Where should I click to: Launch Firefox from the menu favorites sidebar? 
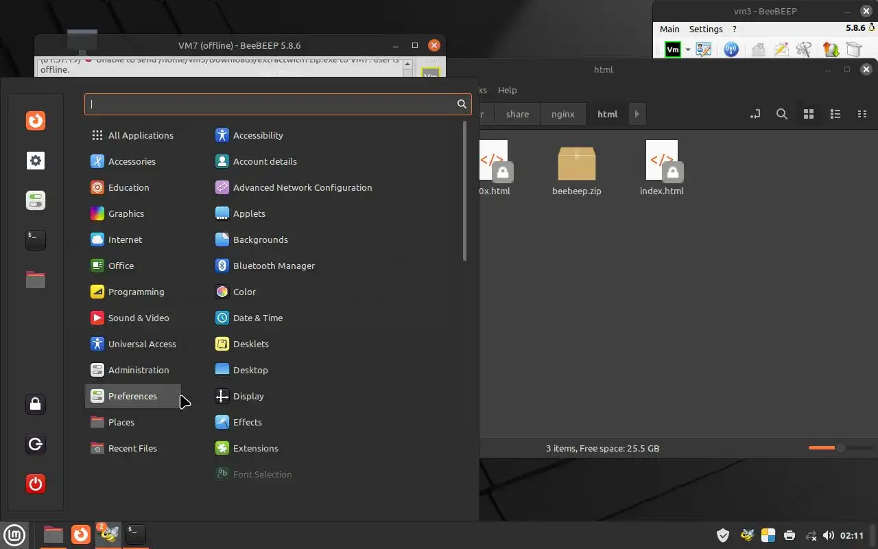coord(36,121)
